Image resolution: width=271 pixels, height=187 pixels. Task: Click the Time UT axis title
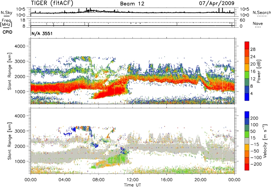(x=132, y=185)
